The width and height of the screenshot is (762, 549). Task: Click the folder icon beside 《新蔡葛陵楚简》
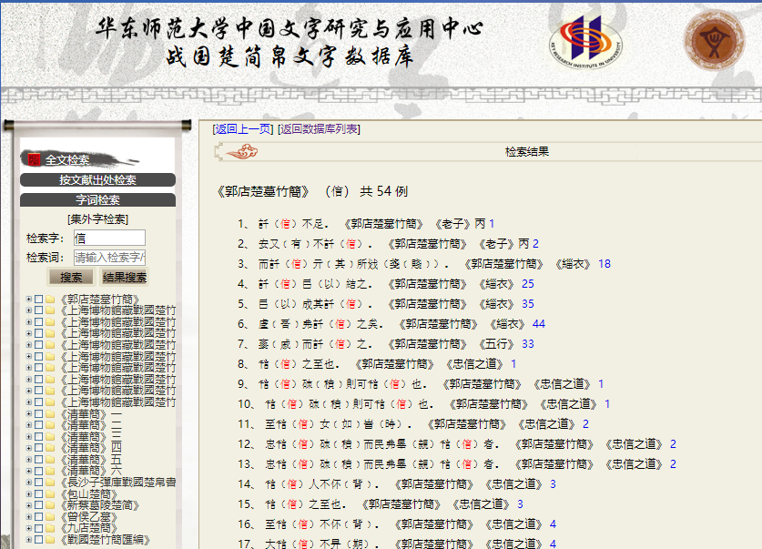[50, 505]
